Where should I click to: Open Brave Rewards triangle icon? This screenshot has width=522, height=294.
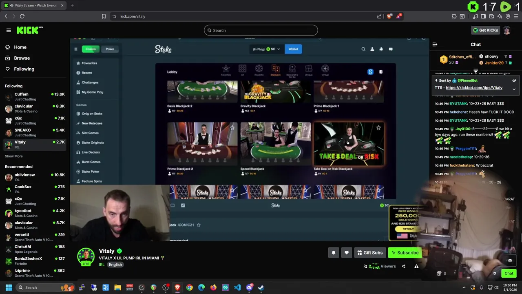(x=399, y=16)
